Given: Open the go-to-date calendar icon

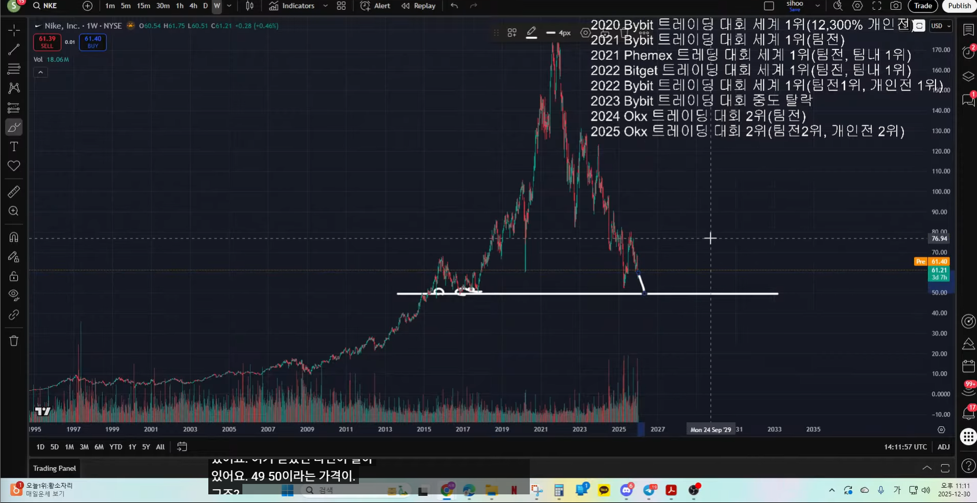Looking at the screenshot, I should pos(182,447).
